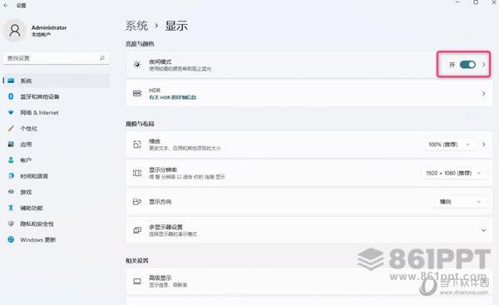Open HDR settings chevron
The height and width of the screenshot is (305, 499).
(x=483, y=94)
